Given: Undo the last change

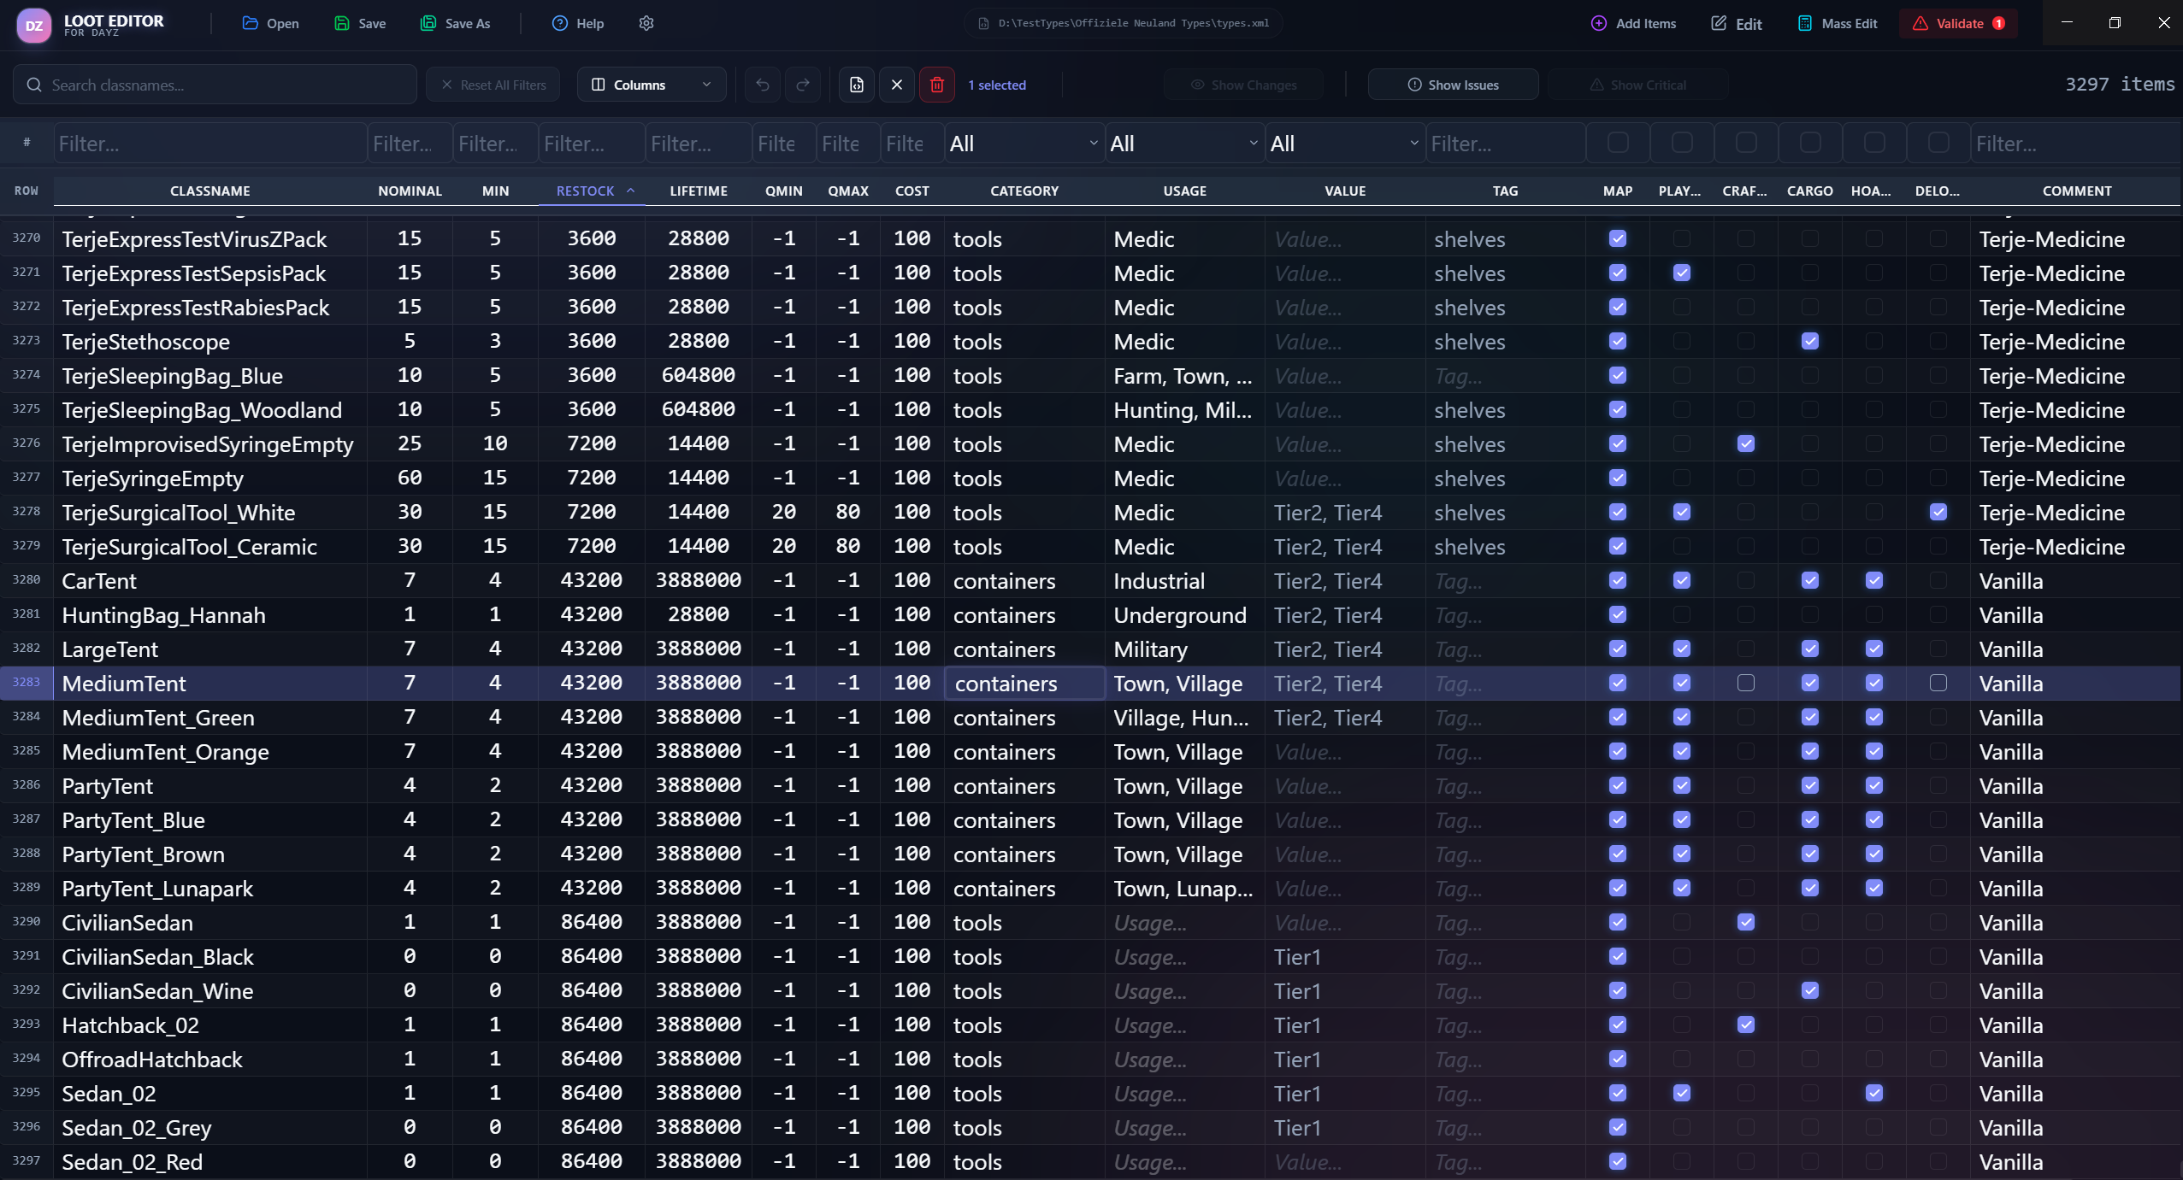Looking at the screenshot, I should coord(762,84).
